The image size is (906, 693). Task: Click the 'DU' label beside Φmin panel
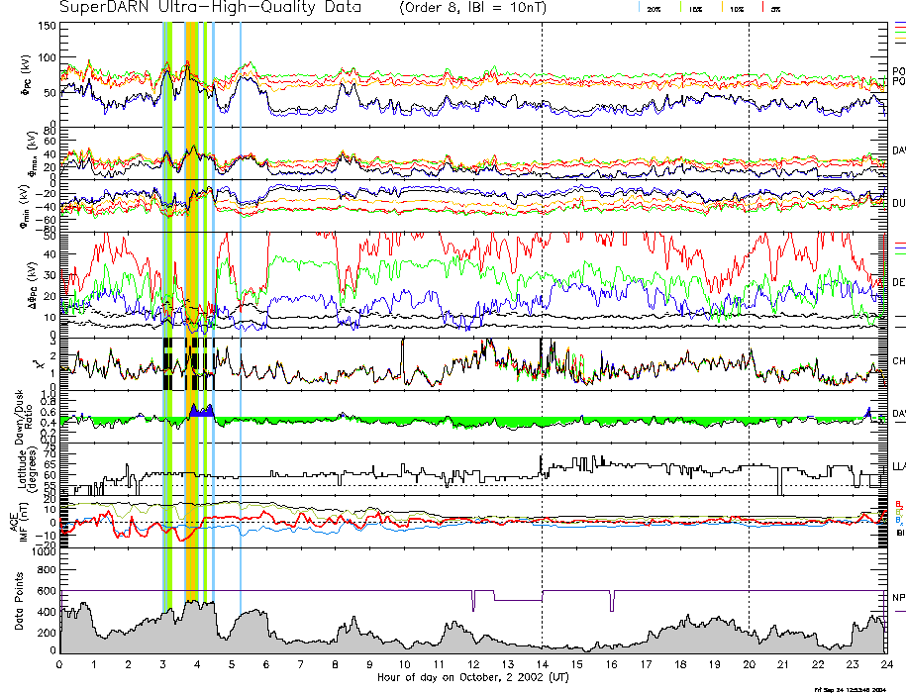[898, 203]
